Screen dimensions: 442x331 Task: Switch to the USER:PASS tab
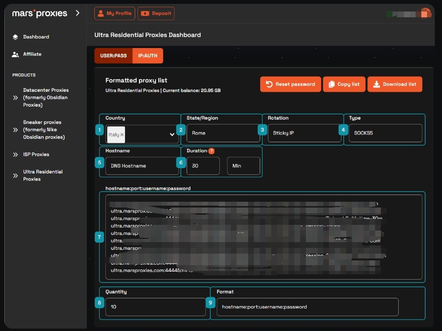tap(114, 56)
